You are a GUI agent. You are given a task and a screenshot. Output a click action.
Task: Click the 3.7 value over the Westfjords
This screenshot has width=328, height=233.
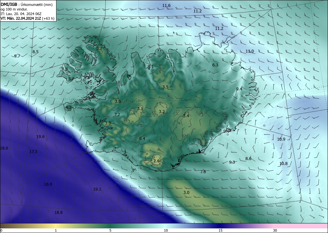pos(99,48)
